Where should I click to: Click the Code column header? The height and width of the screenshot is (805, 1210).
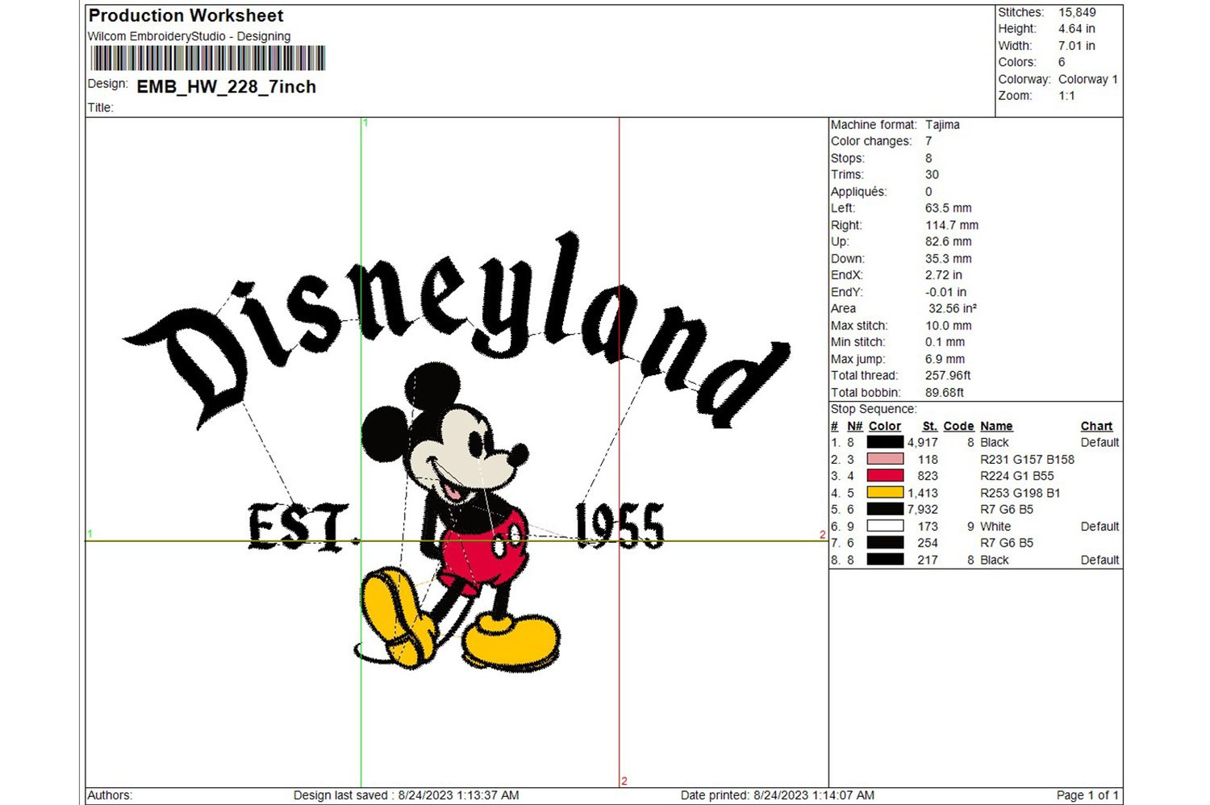pyautogui.click(x=958, y=426)
